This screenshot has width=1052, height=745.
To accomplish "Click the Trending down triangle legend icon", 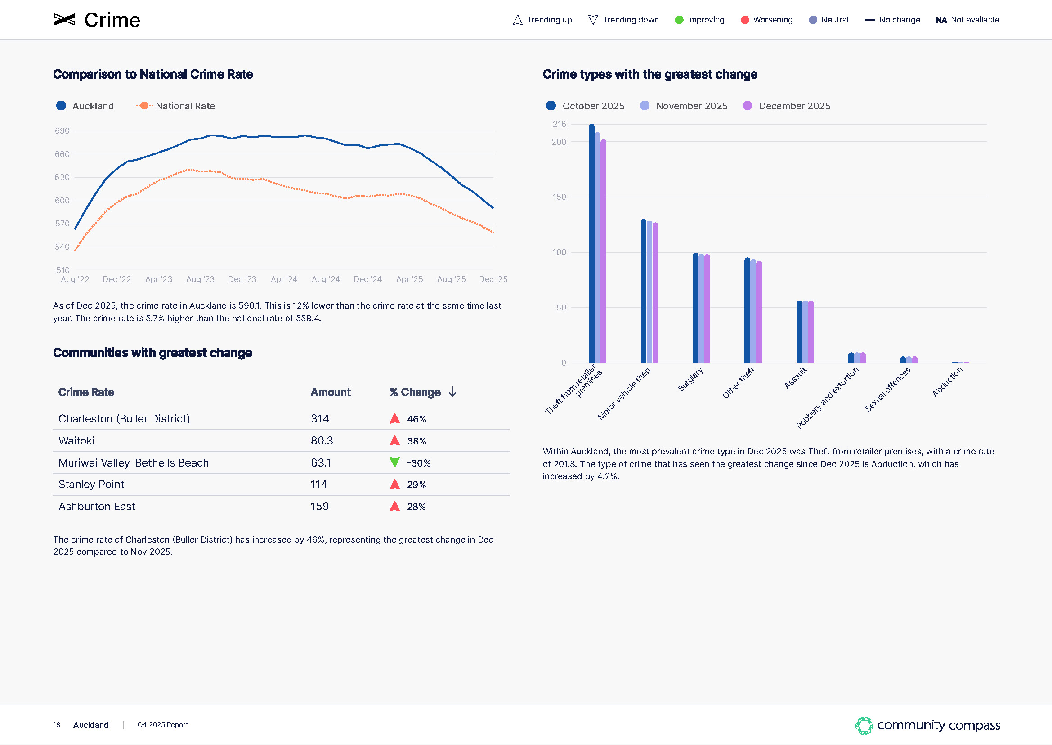I will pyautogui.click(x=593, y=20).
